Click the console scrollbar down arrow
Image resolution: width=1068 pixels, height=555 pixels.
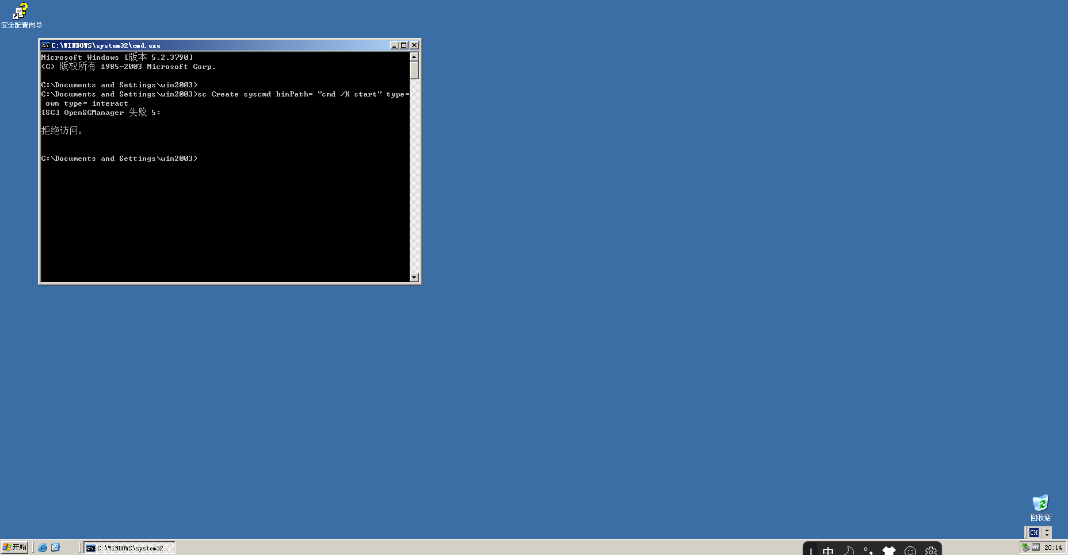point(414,277)
